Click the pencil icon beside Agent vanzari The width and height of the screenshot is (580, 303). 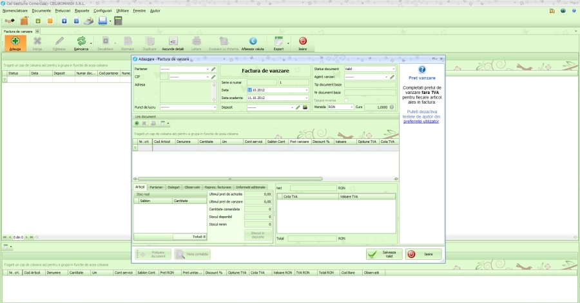click(x=392, y=77)
